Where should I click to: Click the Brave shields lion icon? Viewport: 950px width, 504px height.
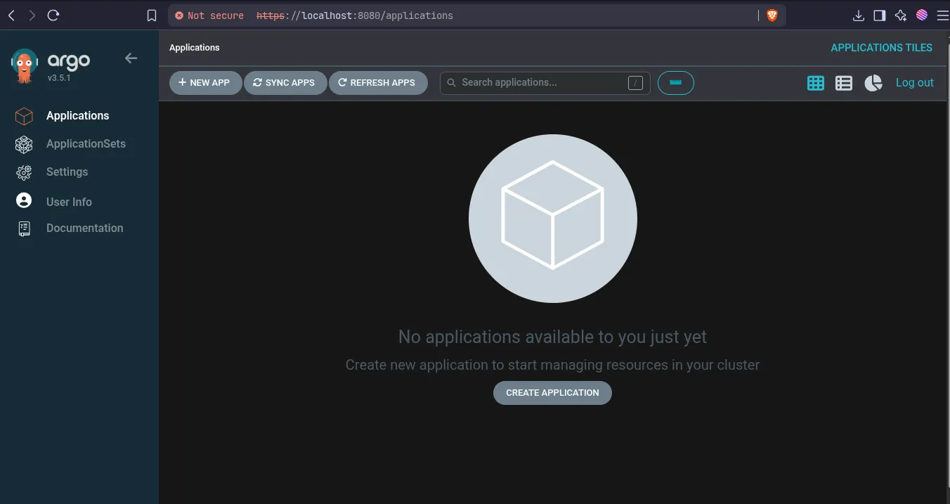(772, 15)
